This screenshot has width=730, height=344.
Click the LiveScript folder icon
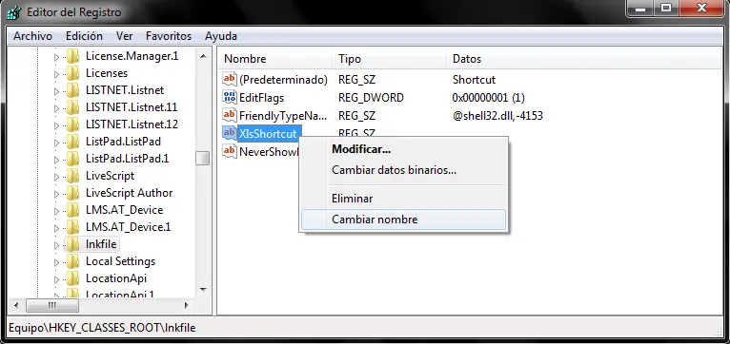pos(72,177)
